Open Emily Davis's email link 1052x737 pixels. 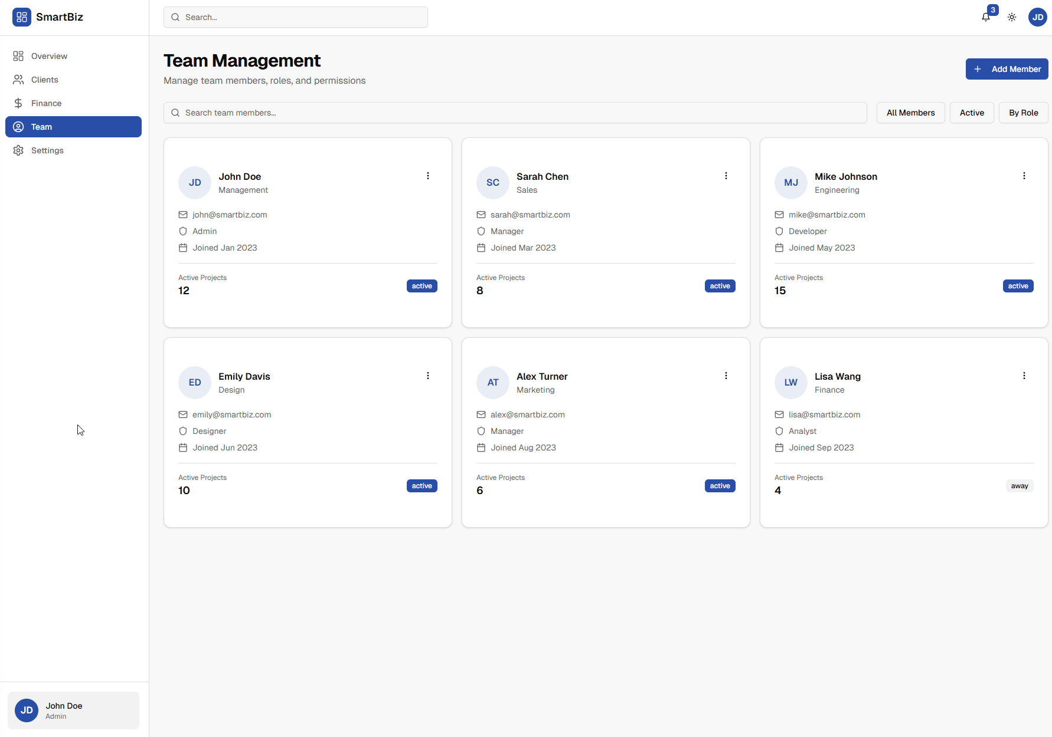click(231, 414)
